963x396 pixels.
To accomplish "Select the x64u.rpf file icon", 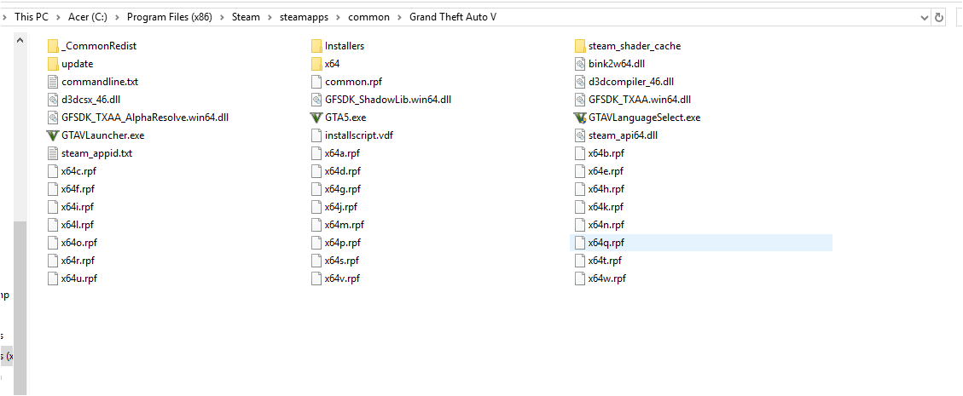I will (x=53, y=279).
